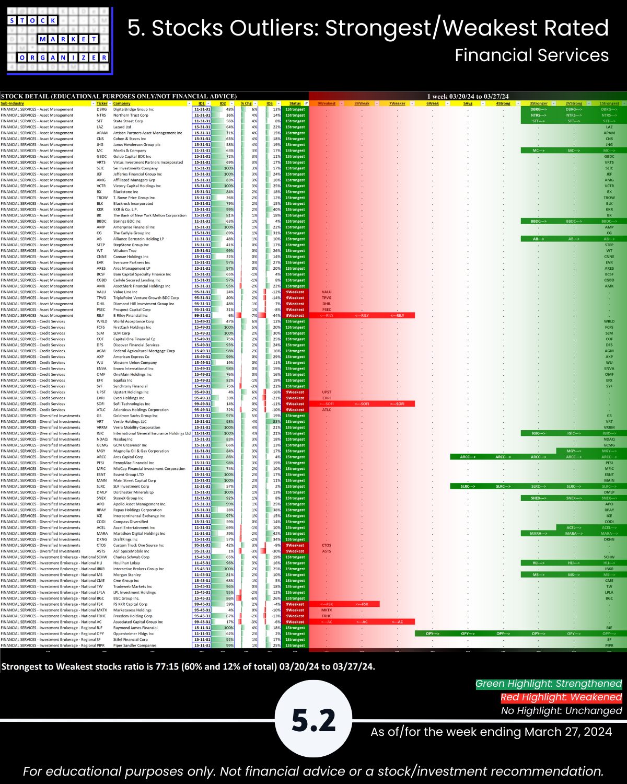627x784 pixels.
Task: Click the red <---AC cell under 7Weaker
Action: click(x=397, y=622)
